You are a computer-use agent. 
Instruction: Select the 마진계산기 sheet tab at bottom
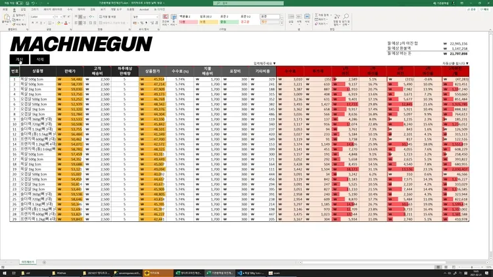pyautogui.click(x=28, y=261)
